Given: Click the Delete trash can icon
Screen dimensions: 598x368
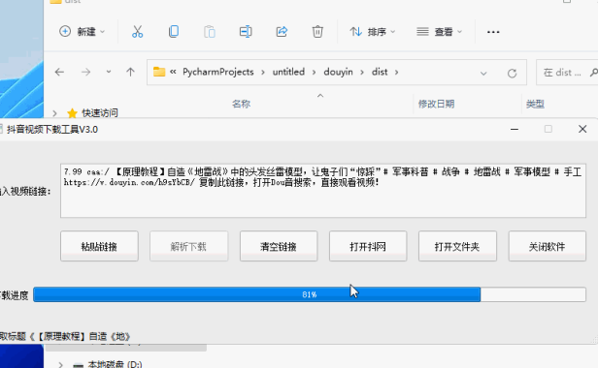Looking at the screenshot, I should (x=317, y=32).
